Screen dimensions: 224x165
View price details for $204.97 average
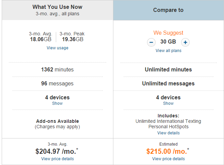(58, 159)
